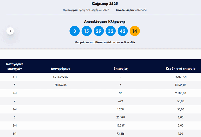Screen dimensions: 201x137
Task: Click the "Διανεμόμενα" column header
Action: click(x=61, y=69)
